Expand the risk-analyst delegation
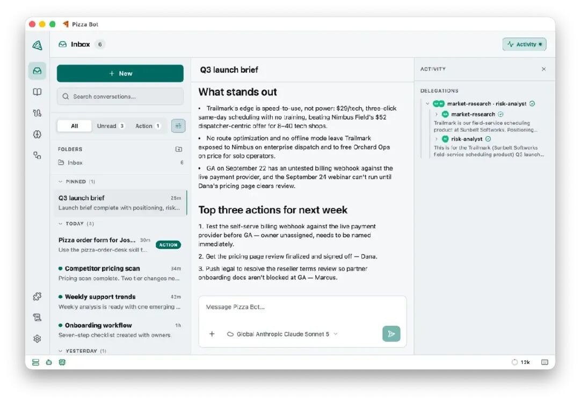The width and height of the screenshot is (580, 402). [437, 139]
